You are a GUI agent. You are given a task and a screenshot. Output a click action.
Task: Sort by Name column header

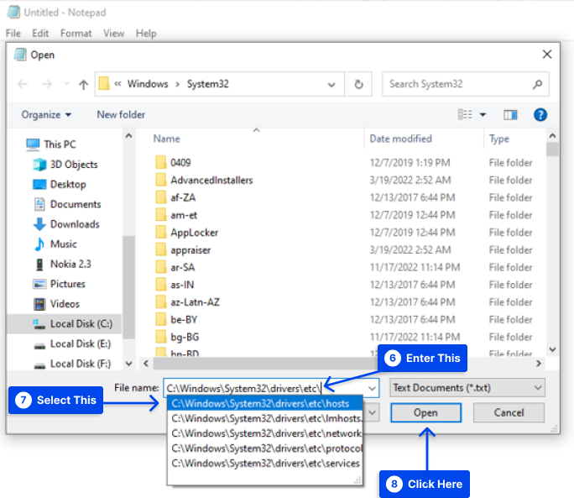coord(166,139)
